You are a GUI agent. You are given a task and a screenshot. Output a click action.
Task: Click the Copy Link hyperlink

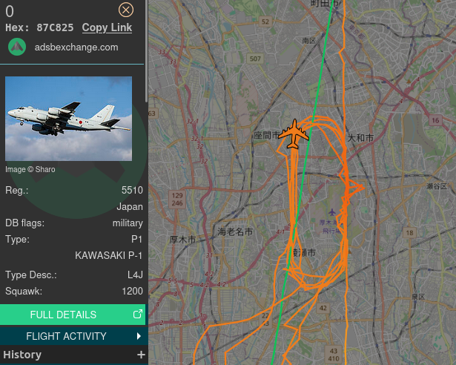click(x=107, y=27)
